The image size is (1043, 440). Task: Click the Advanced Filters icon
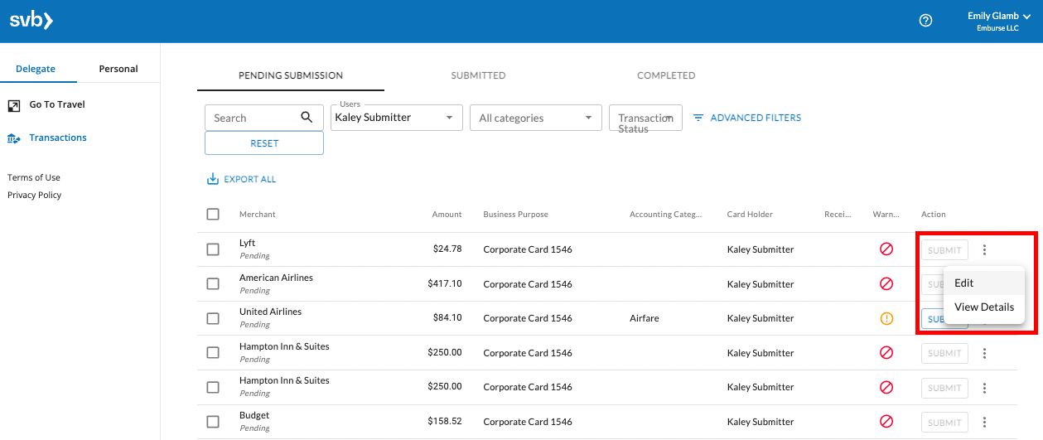tap(698, 118)
